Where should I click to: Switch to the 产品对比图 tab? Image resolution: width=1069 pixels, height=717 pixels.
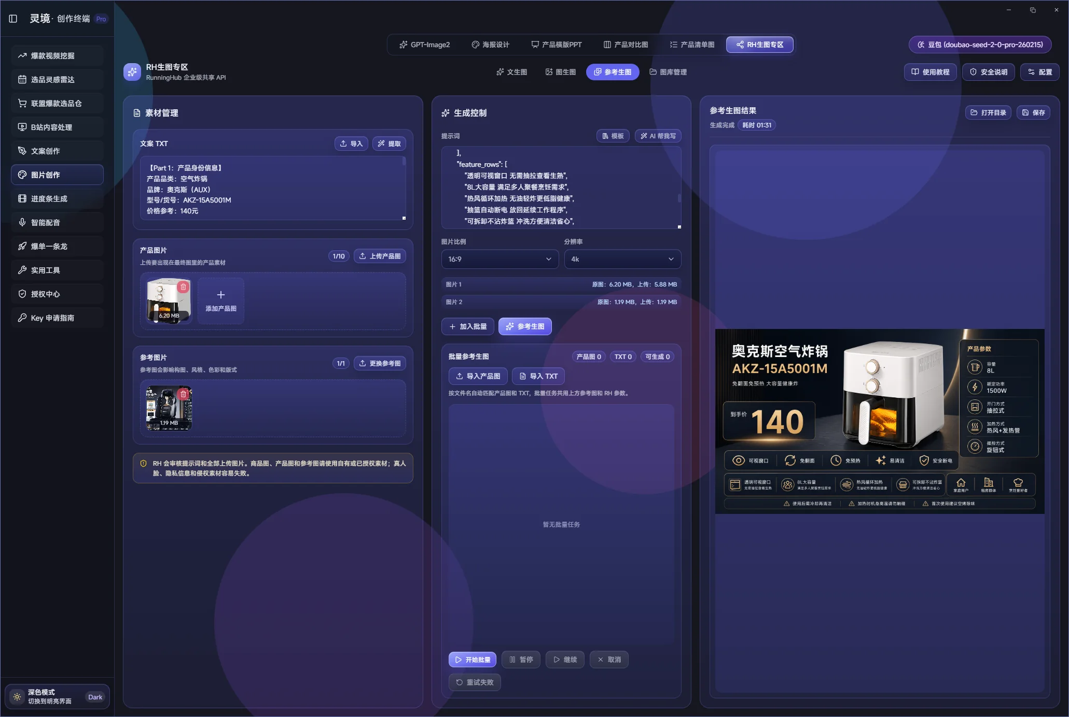point(626,45)
